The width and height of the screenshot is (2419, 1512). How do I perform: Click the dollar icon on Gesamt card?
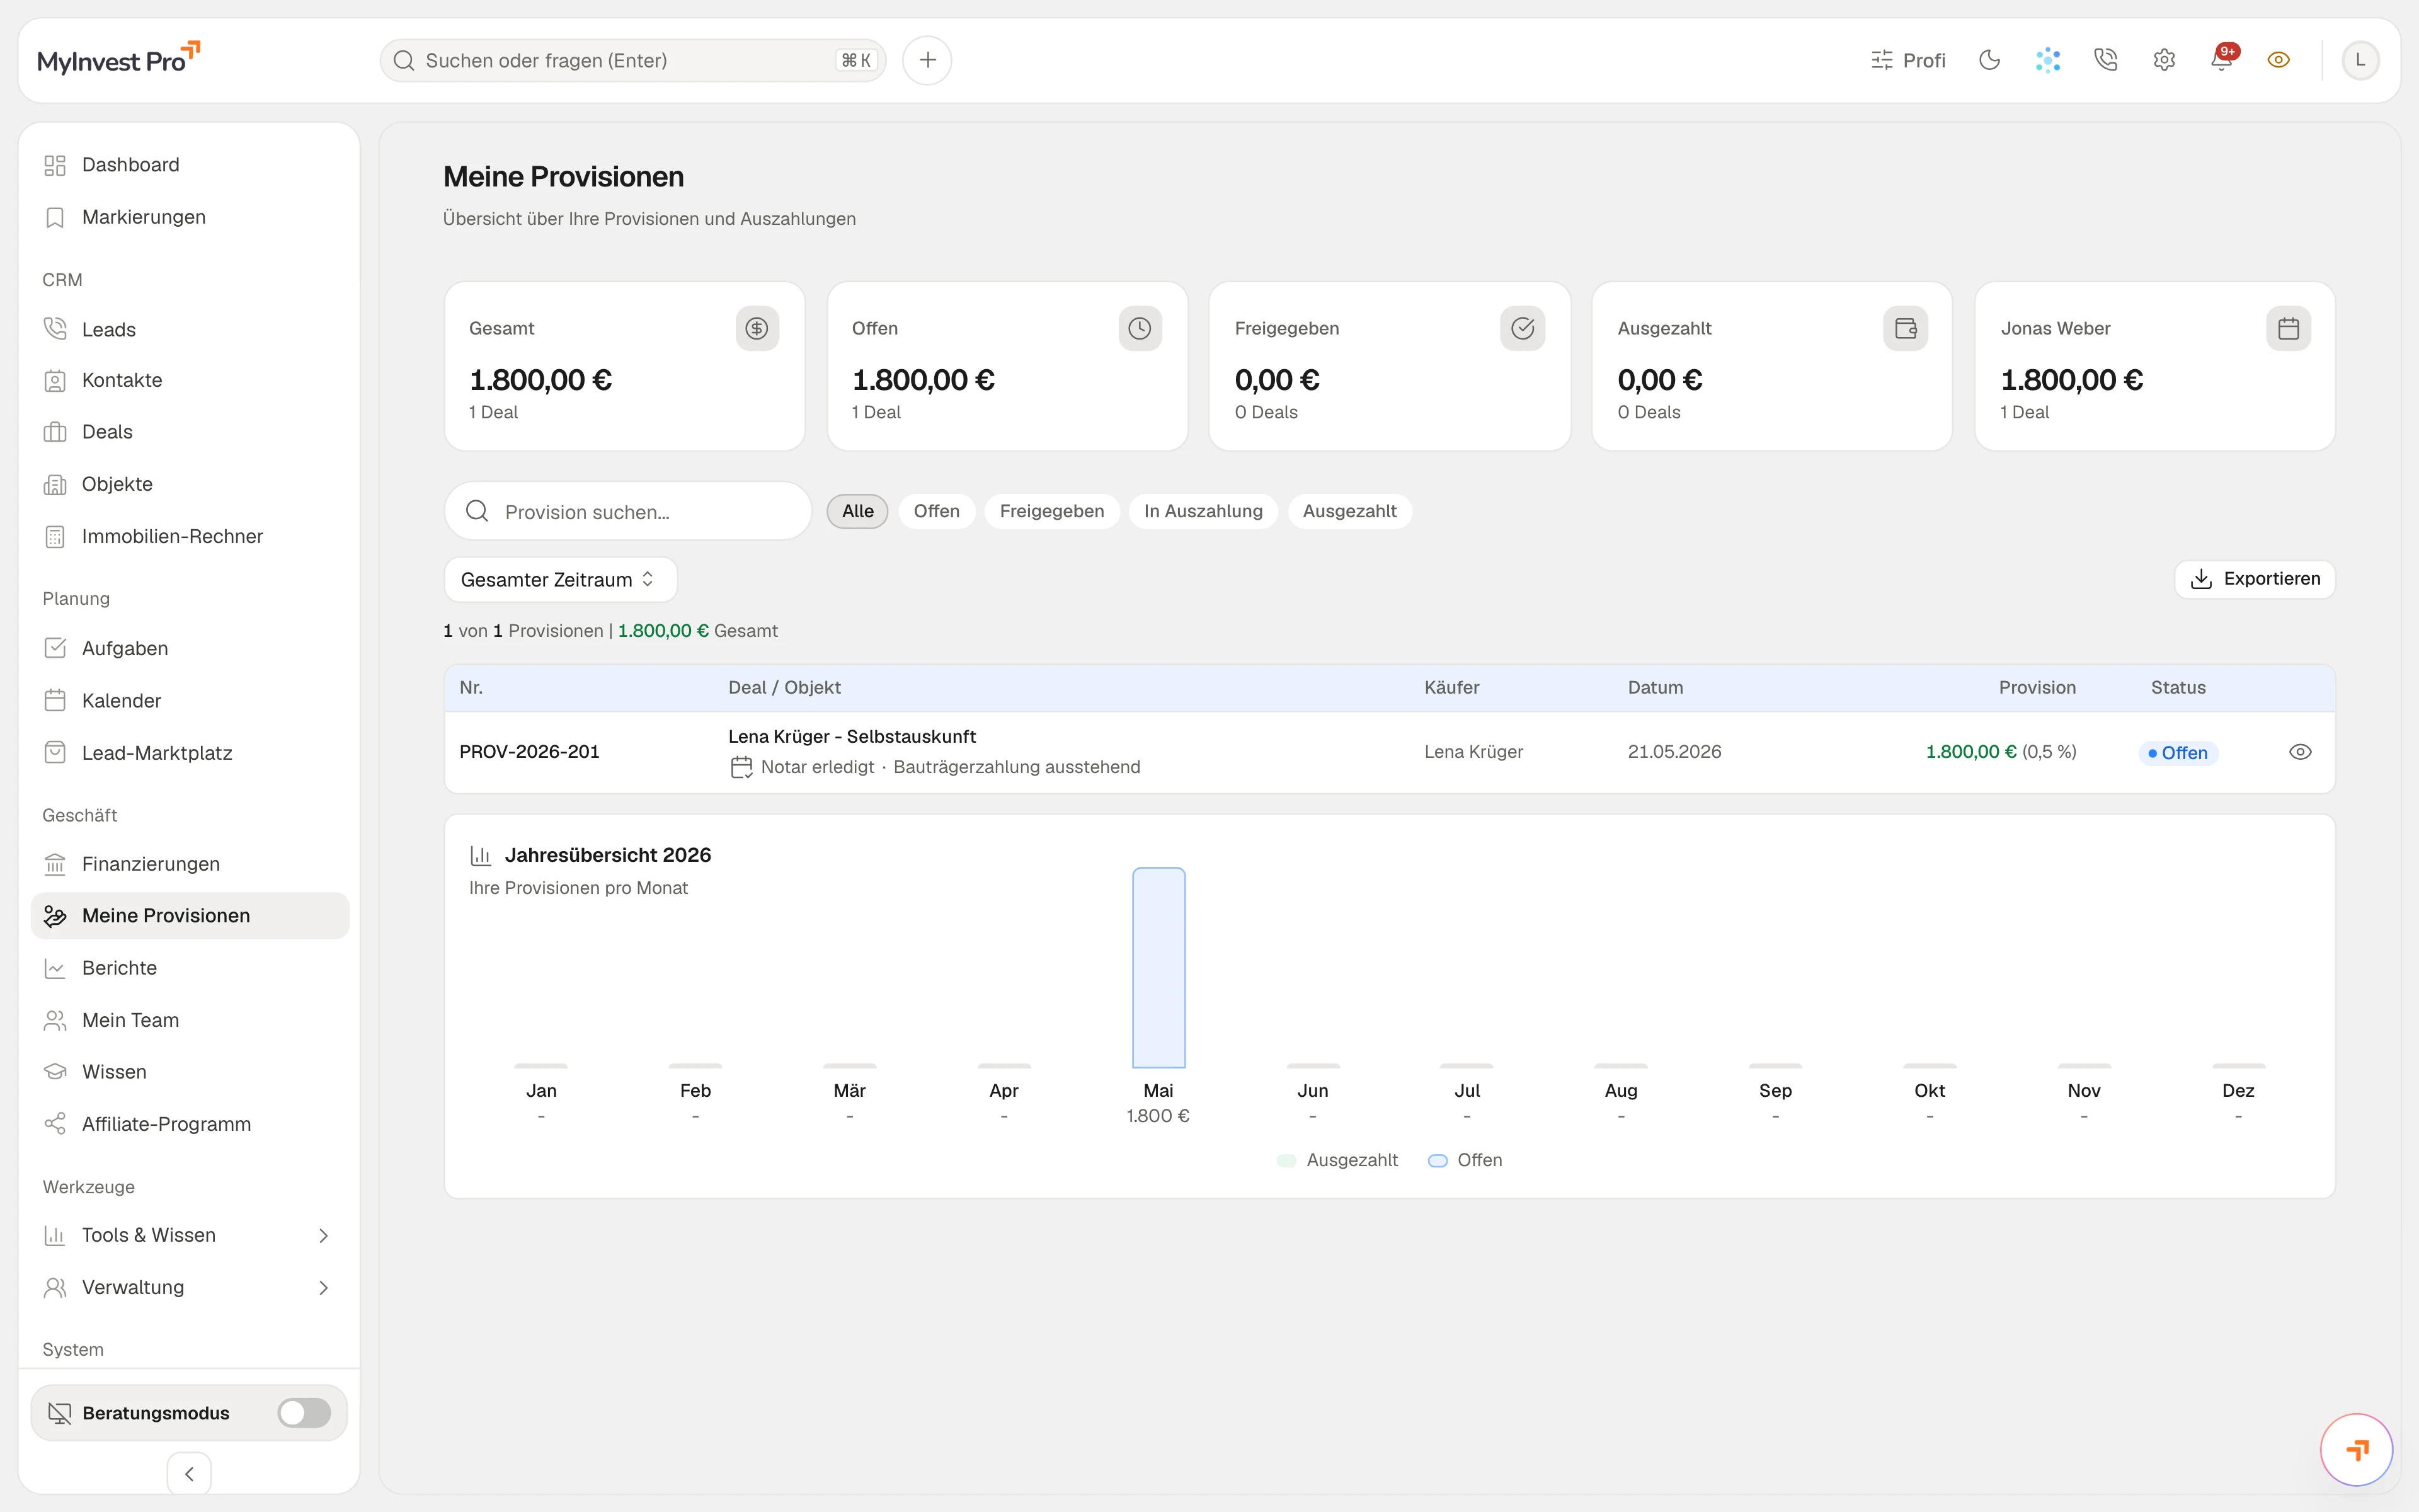point(757,328)
